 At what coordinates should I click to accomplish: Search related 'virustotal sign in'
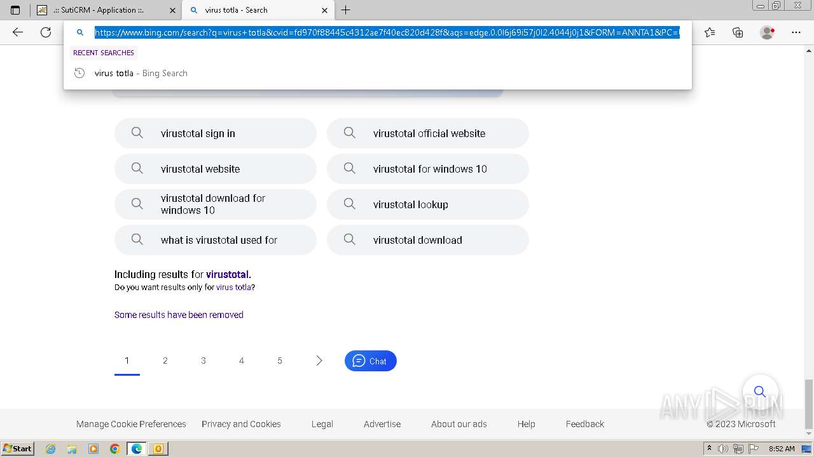[216, 133]
